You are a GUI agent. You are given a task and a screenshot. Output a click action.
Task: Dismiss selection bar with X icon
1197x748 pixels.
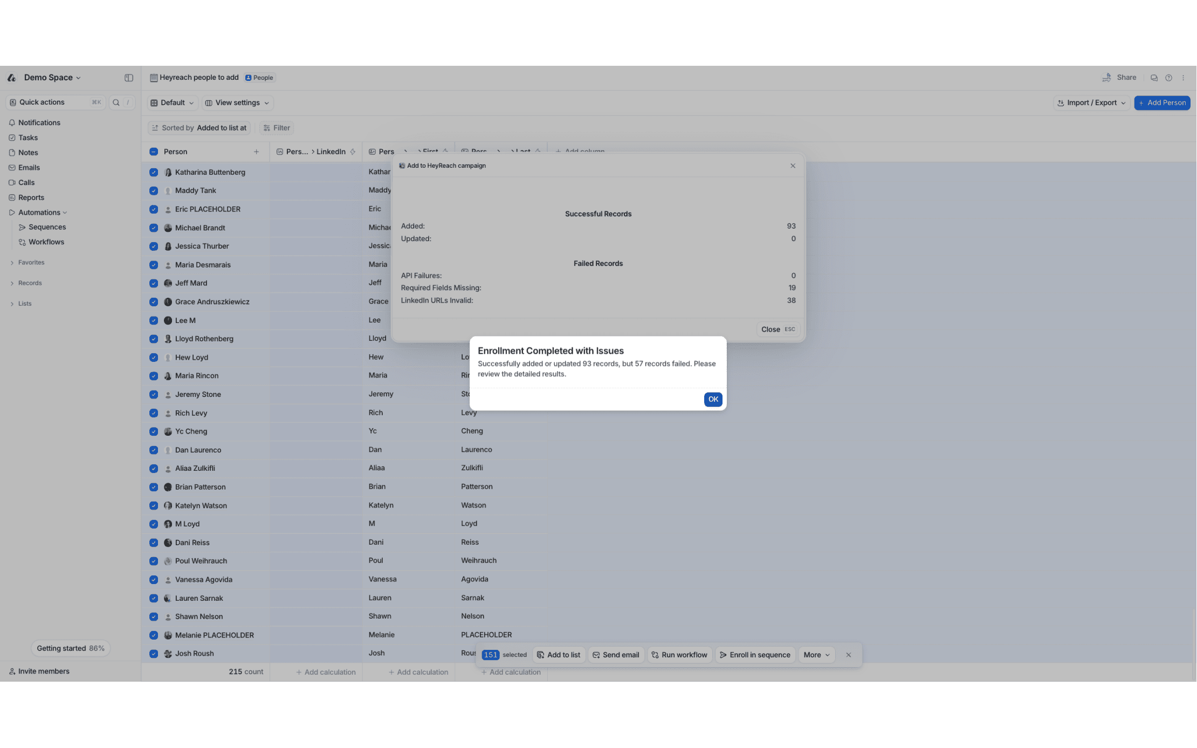[x=848, y=655]
